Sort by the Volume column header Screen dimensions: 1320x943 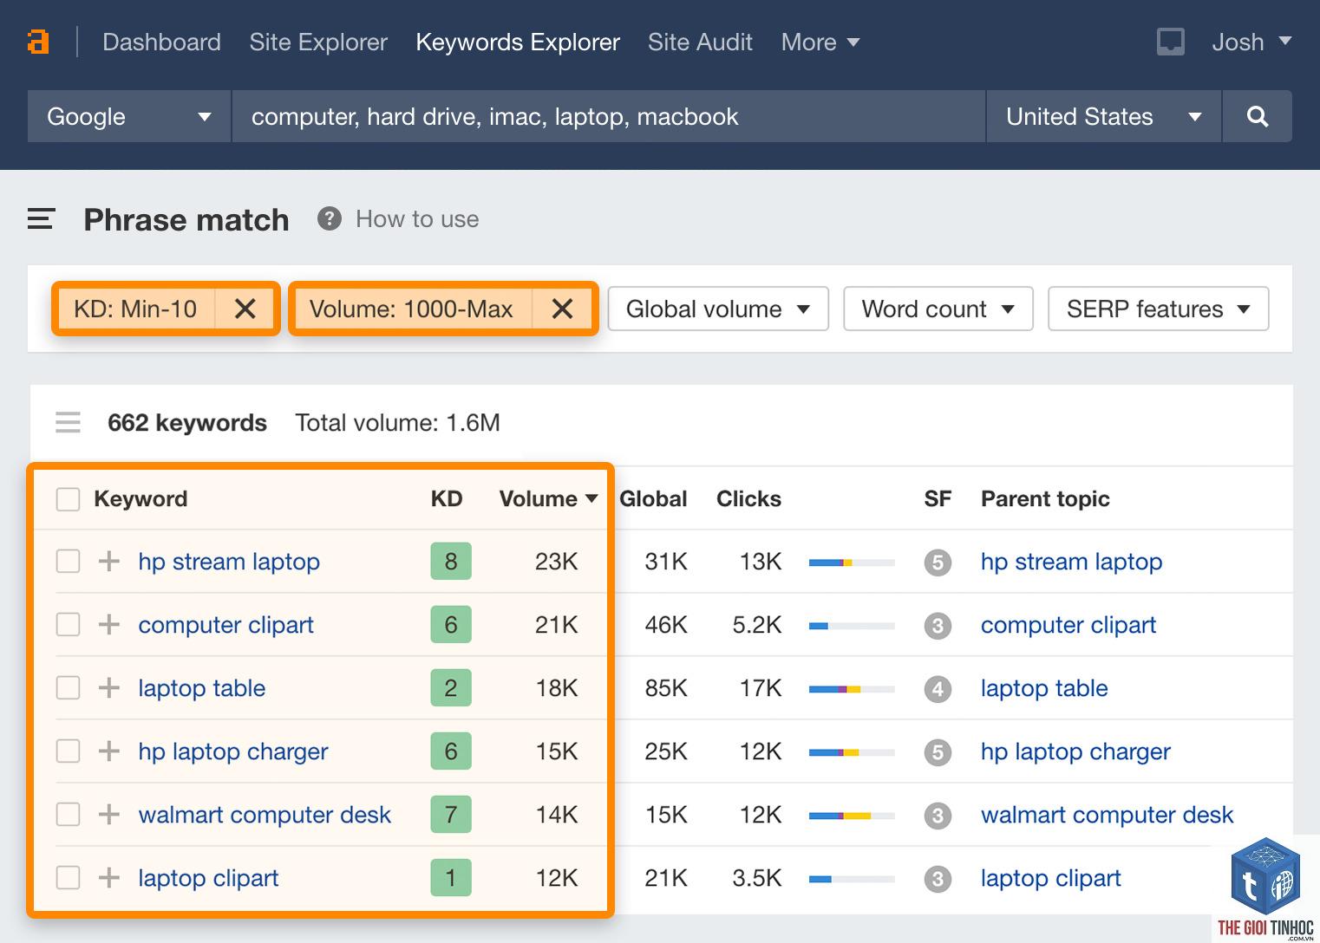548,498
